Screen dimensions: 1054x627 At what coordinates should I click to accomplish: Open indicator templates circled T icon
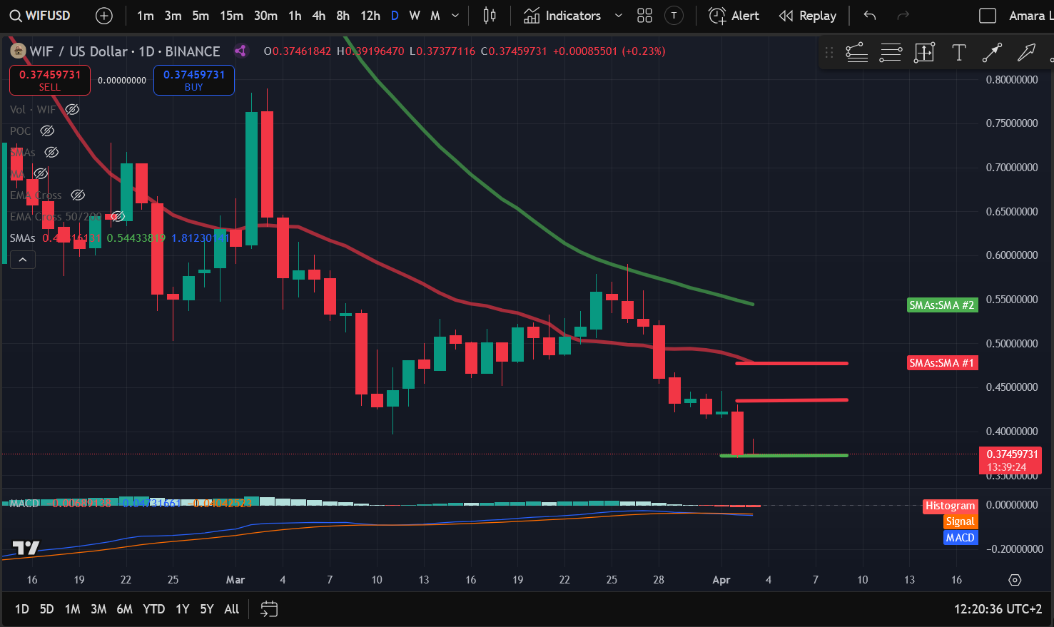point(674,16)
